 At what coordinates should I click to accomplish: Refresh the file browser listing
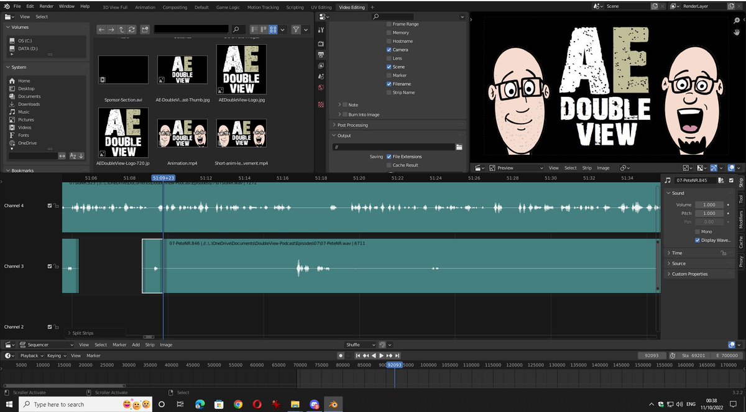tap(131, 29)
